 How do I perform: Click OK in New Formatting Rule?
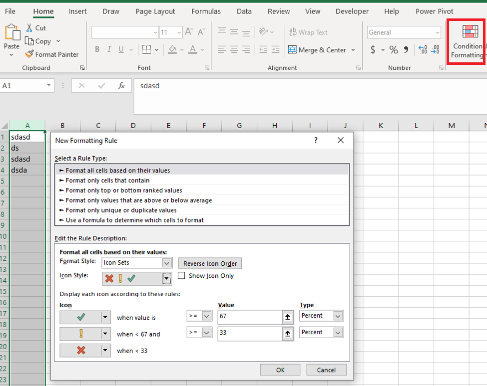pos(280,370)
